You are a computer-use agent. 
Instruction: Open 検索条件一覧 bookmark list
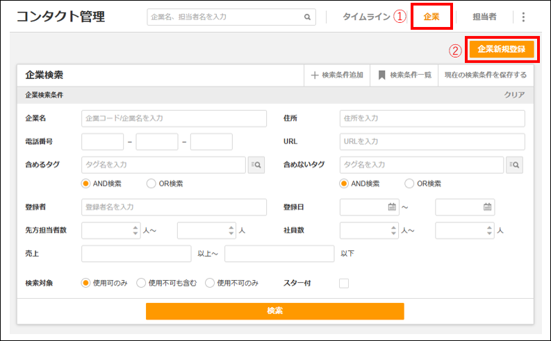coord(381,76)
